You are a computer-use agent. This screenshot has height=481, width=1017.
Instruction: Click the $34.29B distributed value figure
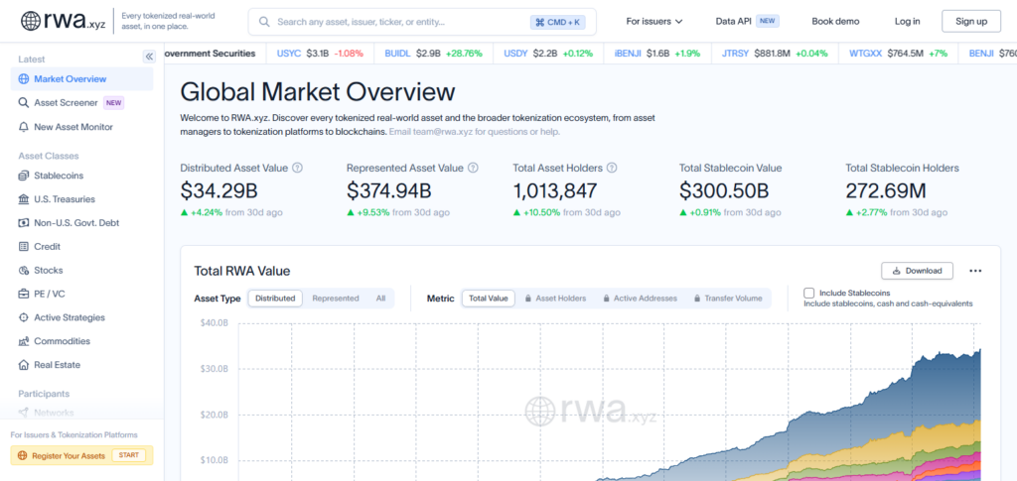click(219, 191)
